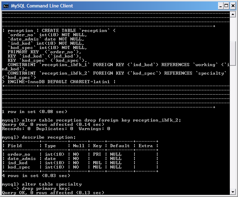This screenshot has width=238, height=197.
Task: Click the 'drop primary key;' line
Action: click(46, 188)
